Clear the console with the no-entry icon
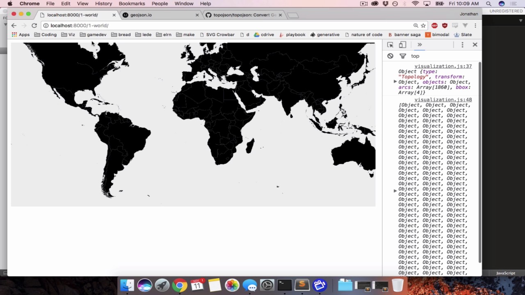Image resolution: width=525 pixels, height=295 pixels. 390,56
